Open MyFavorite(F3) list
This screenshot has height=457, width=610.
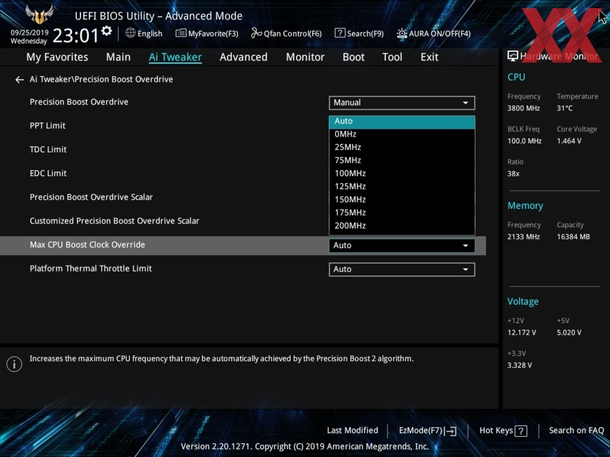pyautogui.click(x=207, y=33)
